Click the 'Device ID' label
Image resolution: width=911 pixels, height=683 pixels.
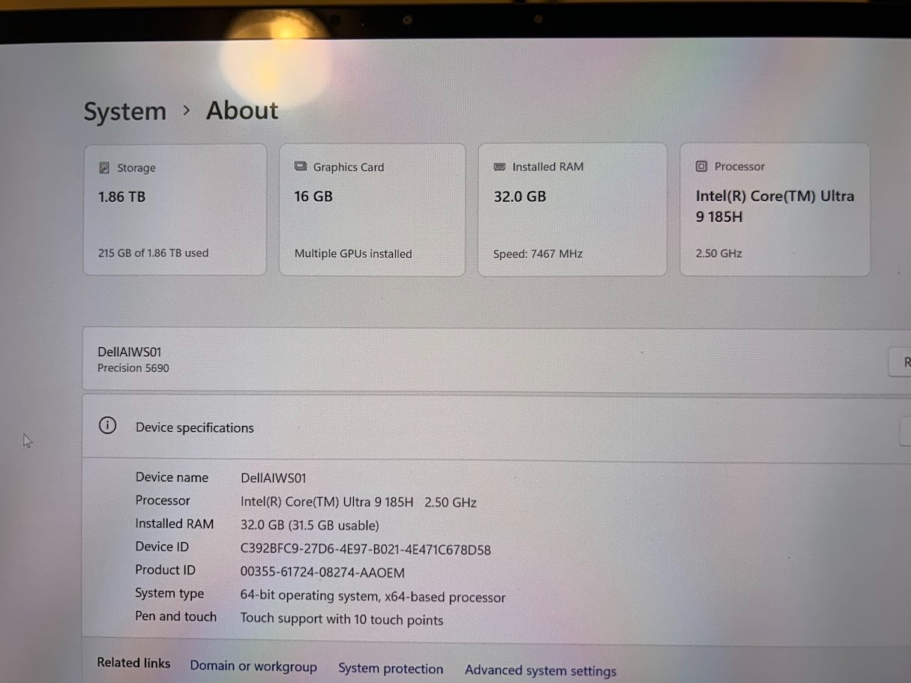click(x=162, y=547)
